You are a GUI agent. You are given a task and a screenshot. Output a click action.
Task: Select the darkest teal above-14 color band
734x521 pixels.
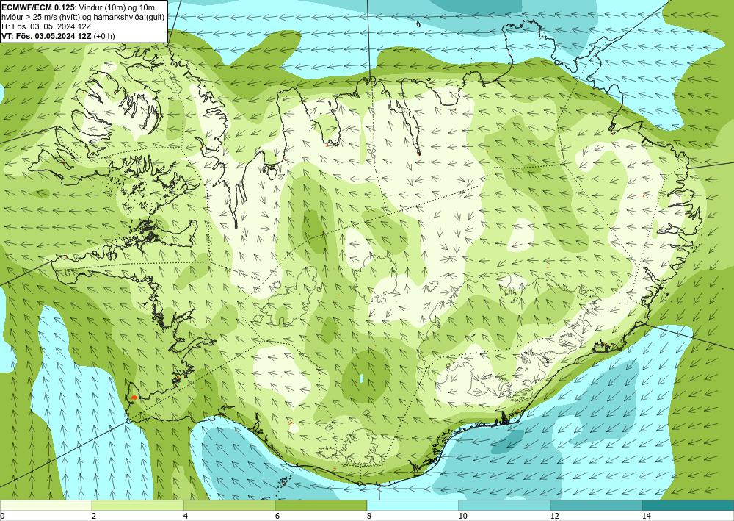[688, 506]
